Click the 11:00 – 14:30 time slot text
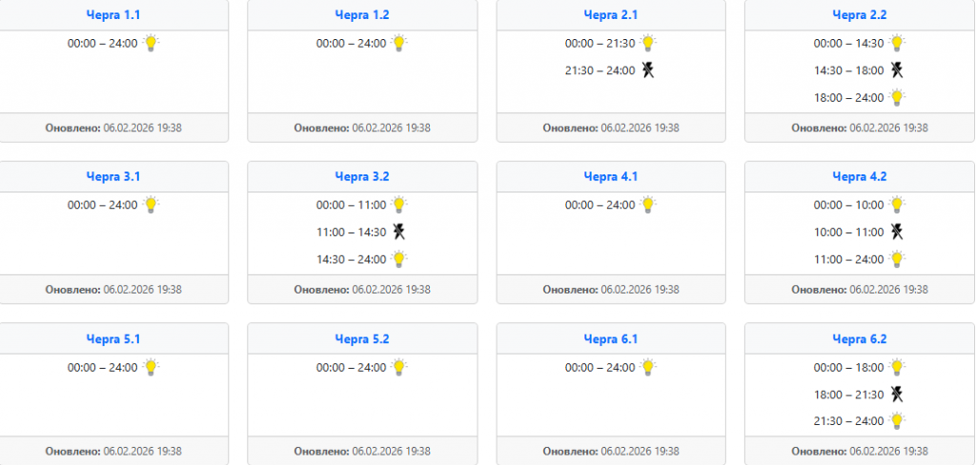This screenshot has height=465, width=976. point(351,232)
